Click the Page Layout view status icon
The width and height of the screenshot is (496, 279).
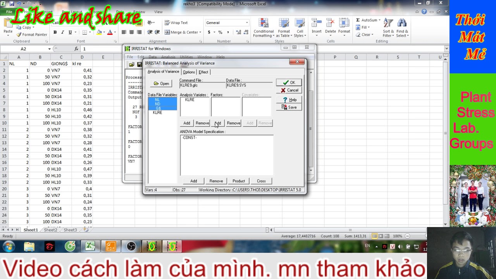coord(381,236)
